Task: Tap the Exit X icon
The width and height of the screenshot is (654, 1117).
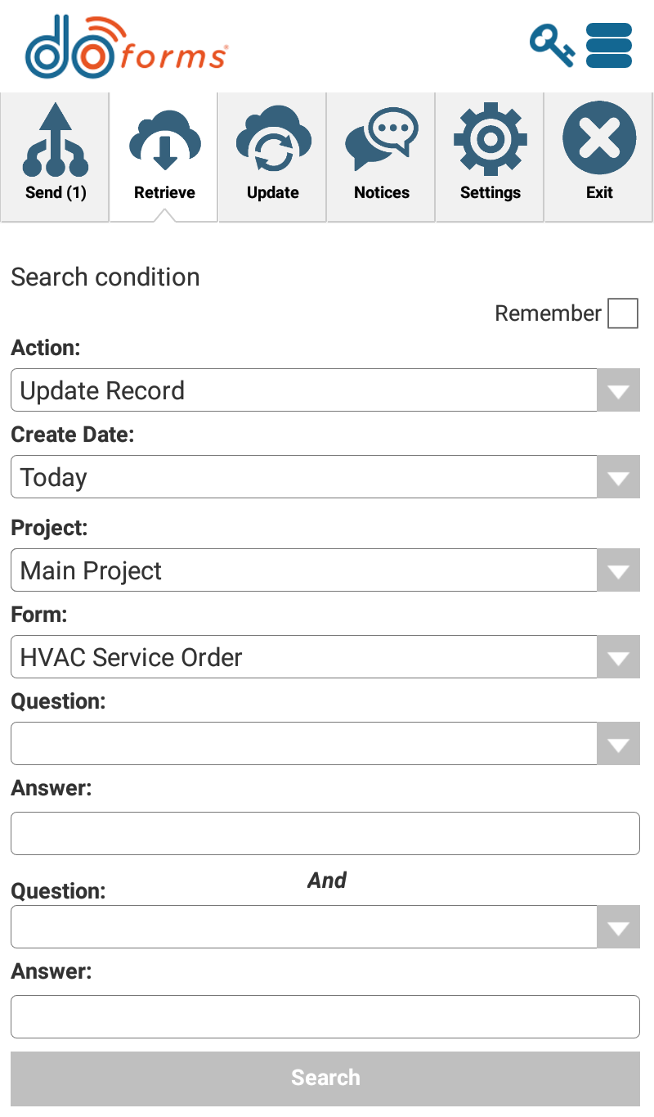Action: pos(599,138)
